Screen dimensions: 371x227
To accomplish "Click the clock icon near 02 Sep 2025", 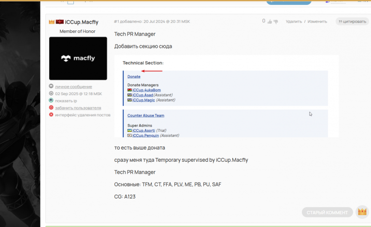I will [x=51, y=93].
